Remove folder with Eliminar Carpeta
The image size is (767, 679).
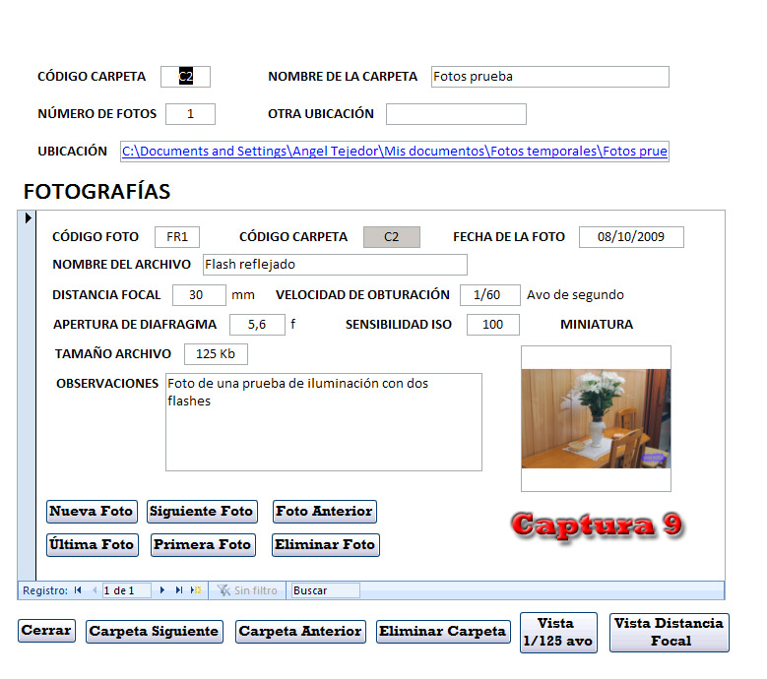443,632
